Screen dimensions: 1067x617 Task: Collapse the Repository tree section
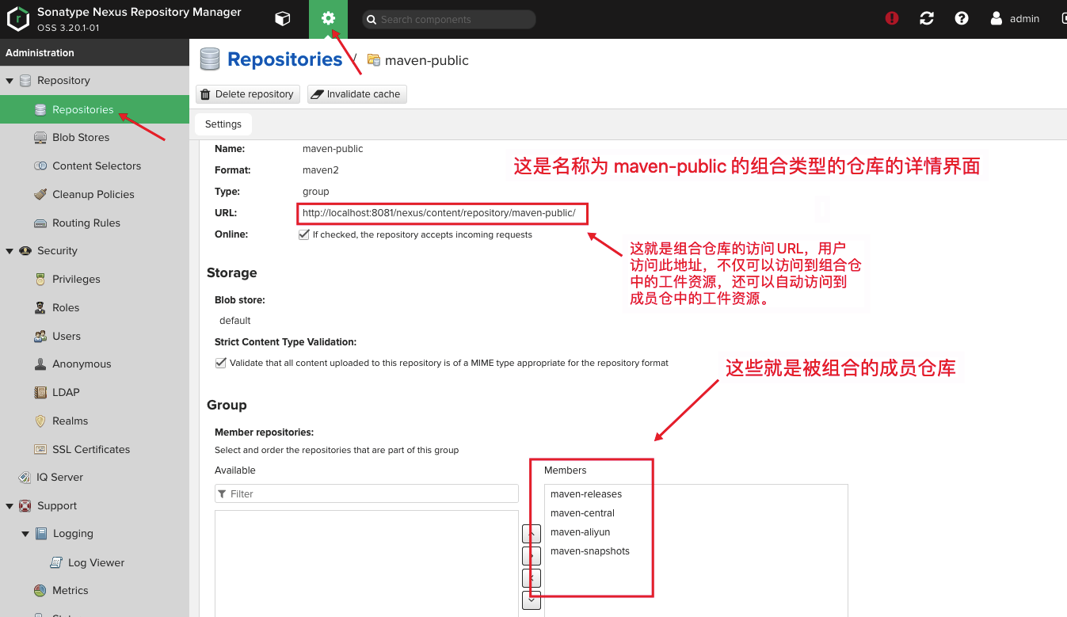click(x=10, y=81)
